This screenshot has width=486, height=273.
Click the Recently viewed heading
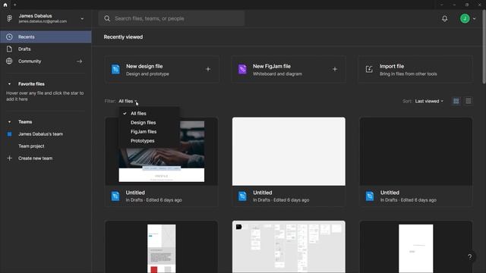pyautogui.click(x=123, y=37)
